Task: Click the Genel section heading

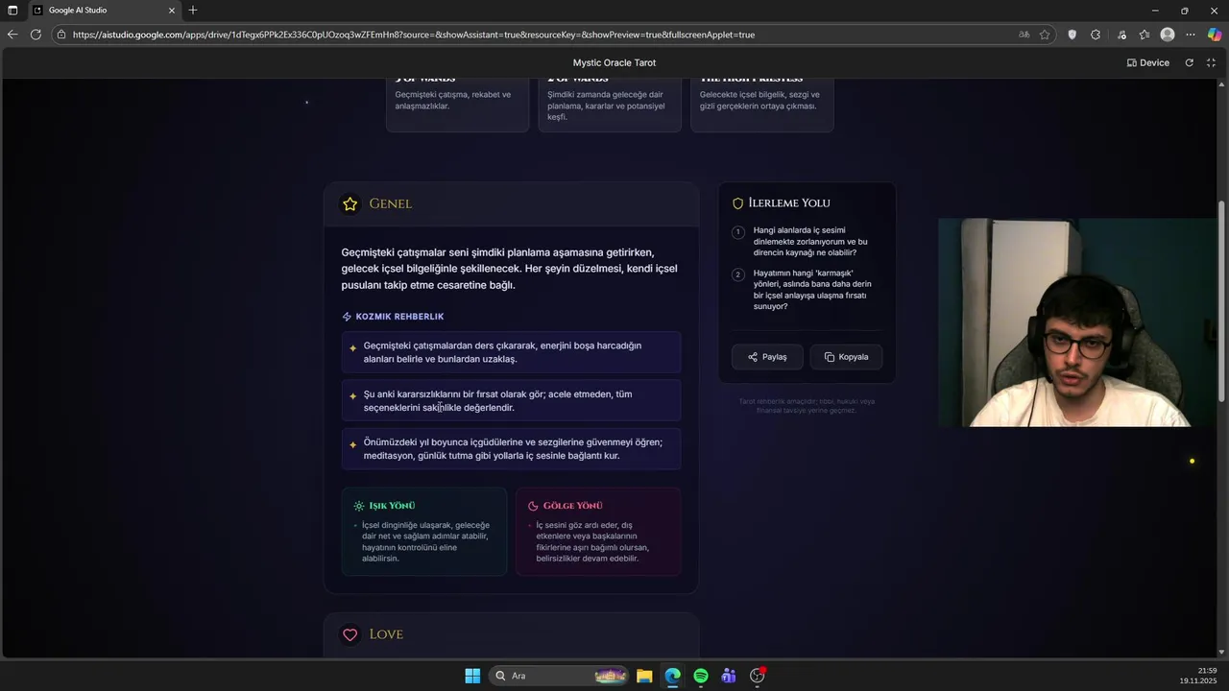Action: click(391, 203)
